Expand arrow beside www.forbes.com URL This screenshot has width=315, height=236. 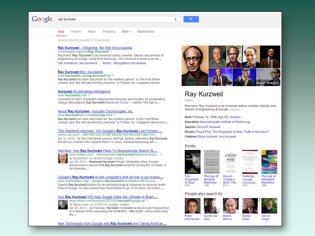point(161,154)
